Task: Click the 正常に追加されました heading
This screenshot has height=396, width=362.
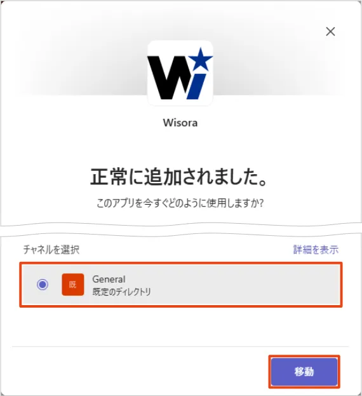Action: click(x=178, y=177)
